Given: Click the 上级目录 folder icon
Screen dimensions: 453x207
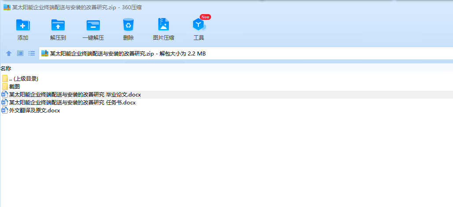Looking at the screenshot, I should [x=5, y=78].
